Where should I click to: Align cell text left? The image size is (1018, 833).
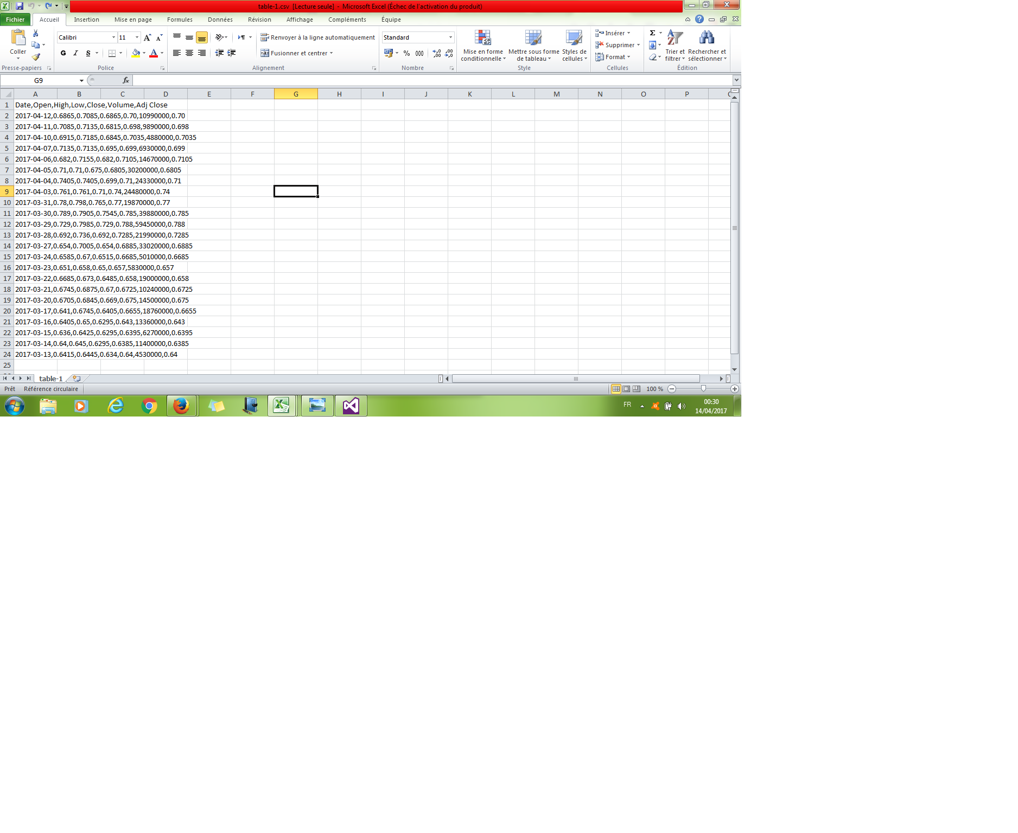click(x=177, y=53)
